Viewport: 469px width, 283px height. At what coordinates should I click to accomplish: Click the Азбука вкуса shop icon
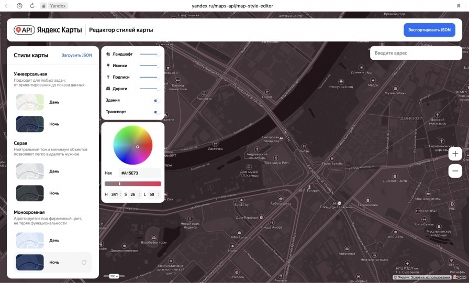pos(281,199)
